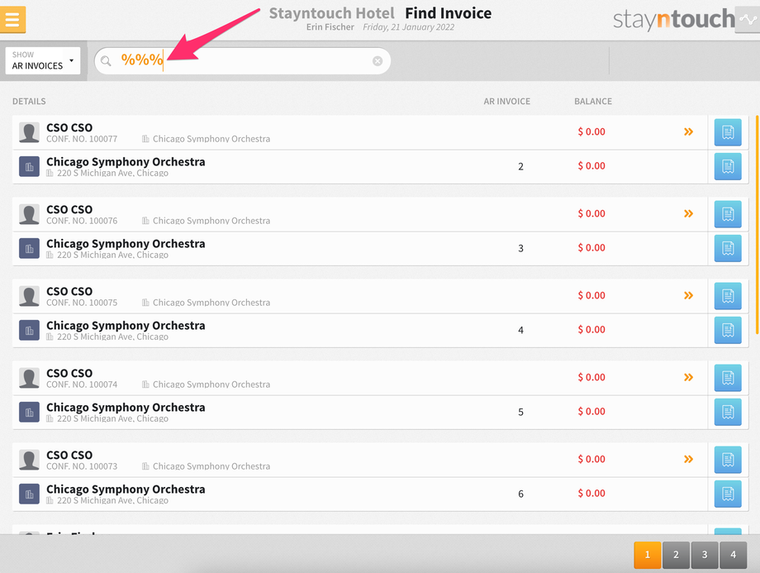
Task: Expand the double chevron for CONF. NO. 100077
Action: point(688,131)
